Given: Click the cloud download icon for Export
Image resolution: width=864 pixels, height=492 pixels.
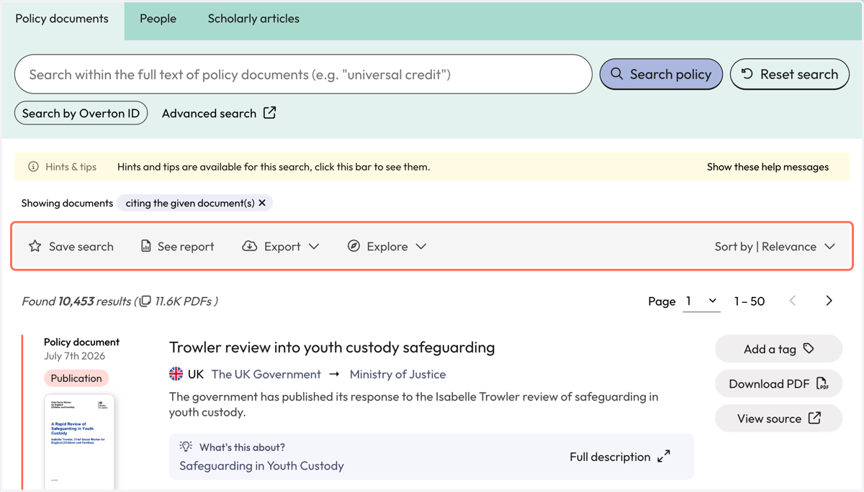Looking at the screenshot, I should click(x=249, y=246).
